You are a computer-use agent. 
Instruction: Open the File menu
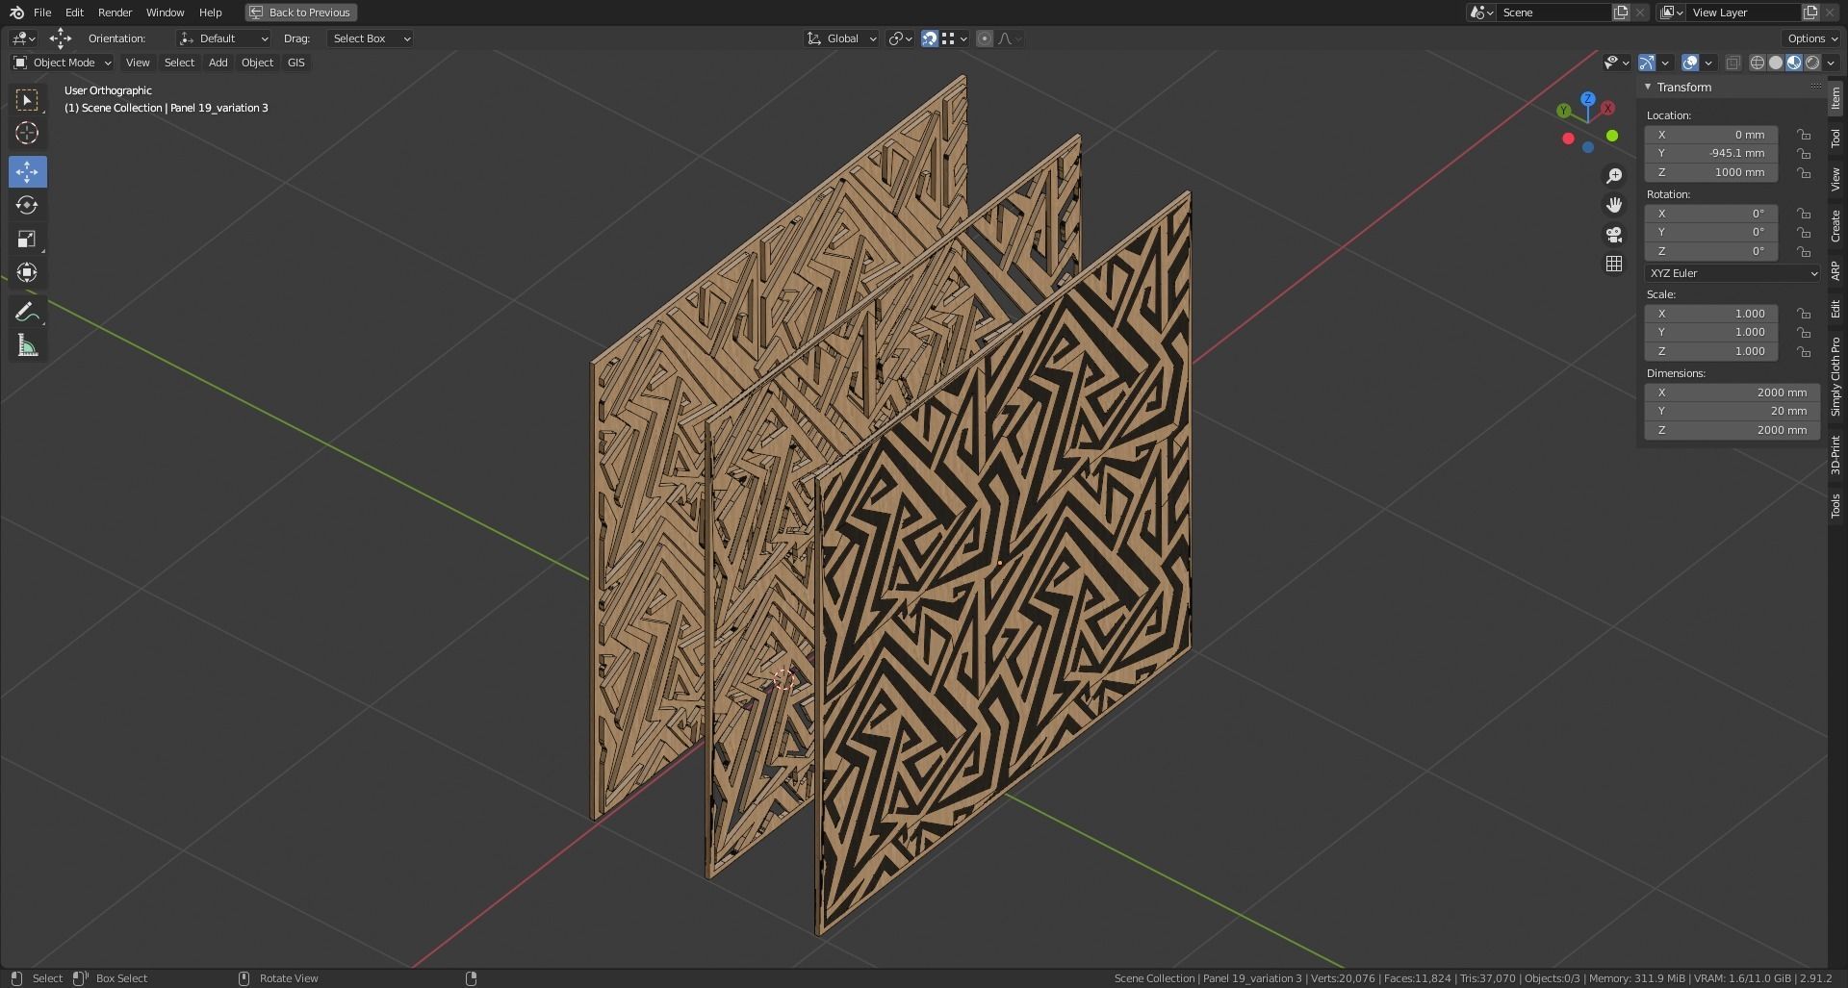coord(42,13)
